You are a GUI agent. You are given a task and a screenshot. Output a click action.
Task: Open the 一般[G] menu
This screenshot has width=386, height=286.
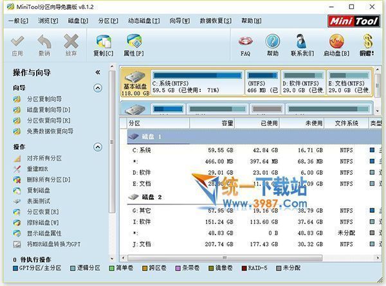[x=18, y=21]
